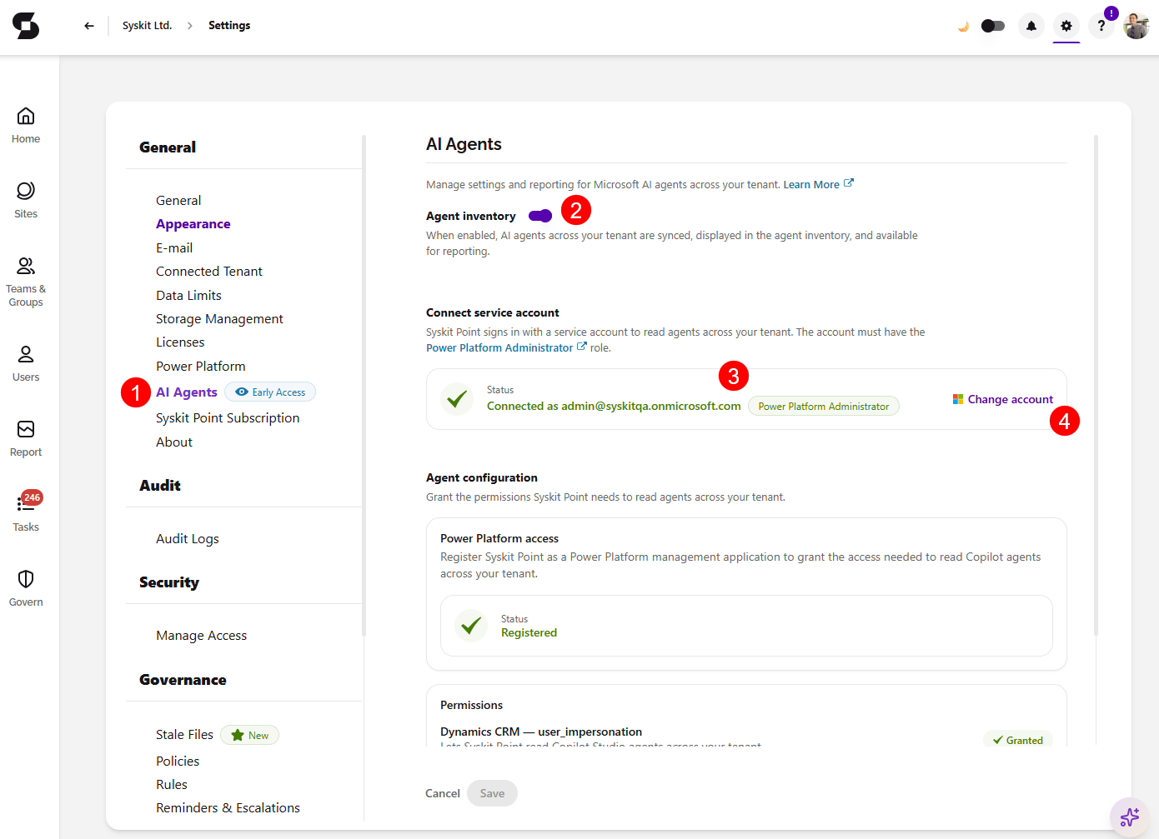Open Policies settings item
Image resolution: width=1159 pixels, height=839 pixels.
(x=178, y=762)
